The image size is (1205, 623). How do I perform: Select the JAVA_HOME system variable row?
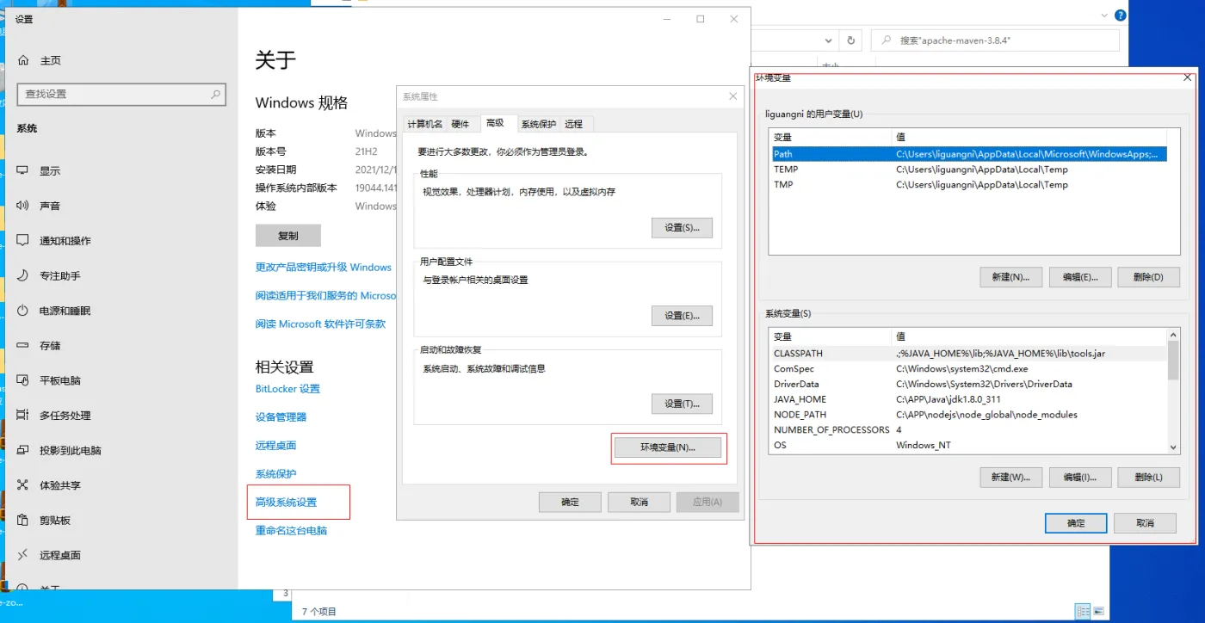point(800,399)
